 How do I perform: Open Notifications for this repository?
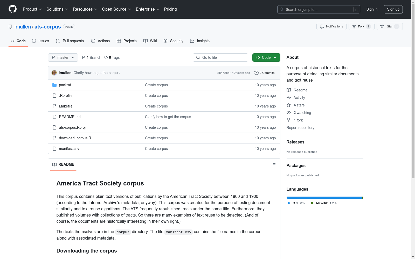(331, 26)
